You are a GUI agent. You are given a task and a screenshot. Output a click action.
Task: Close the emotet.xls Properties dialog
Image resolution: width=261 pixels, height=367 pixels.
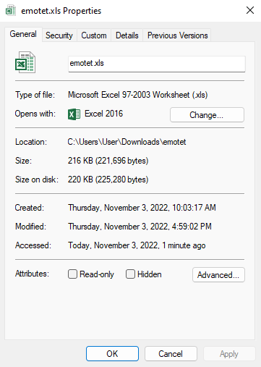coord(250,10)
